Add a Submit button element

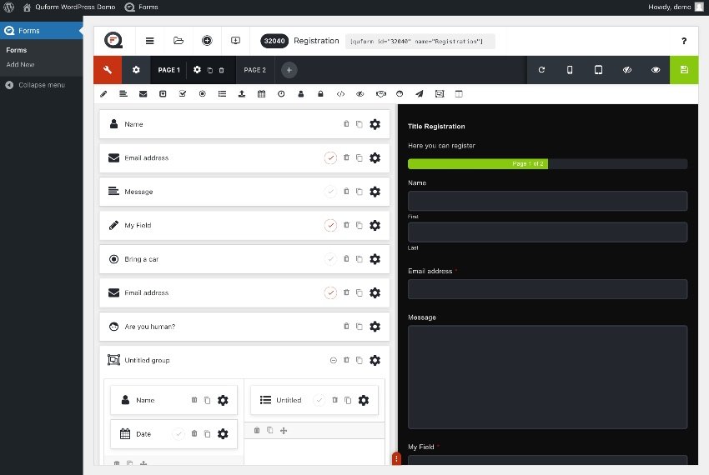(x=420, y=94)
